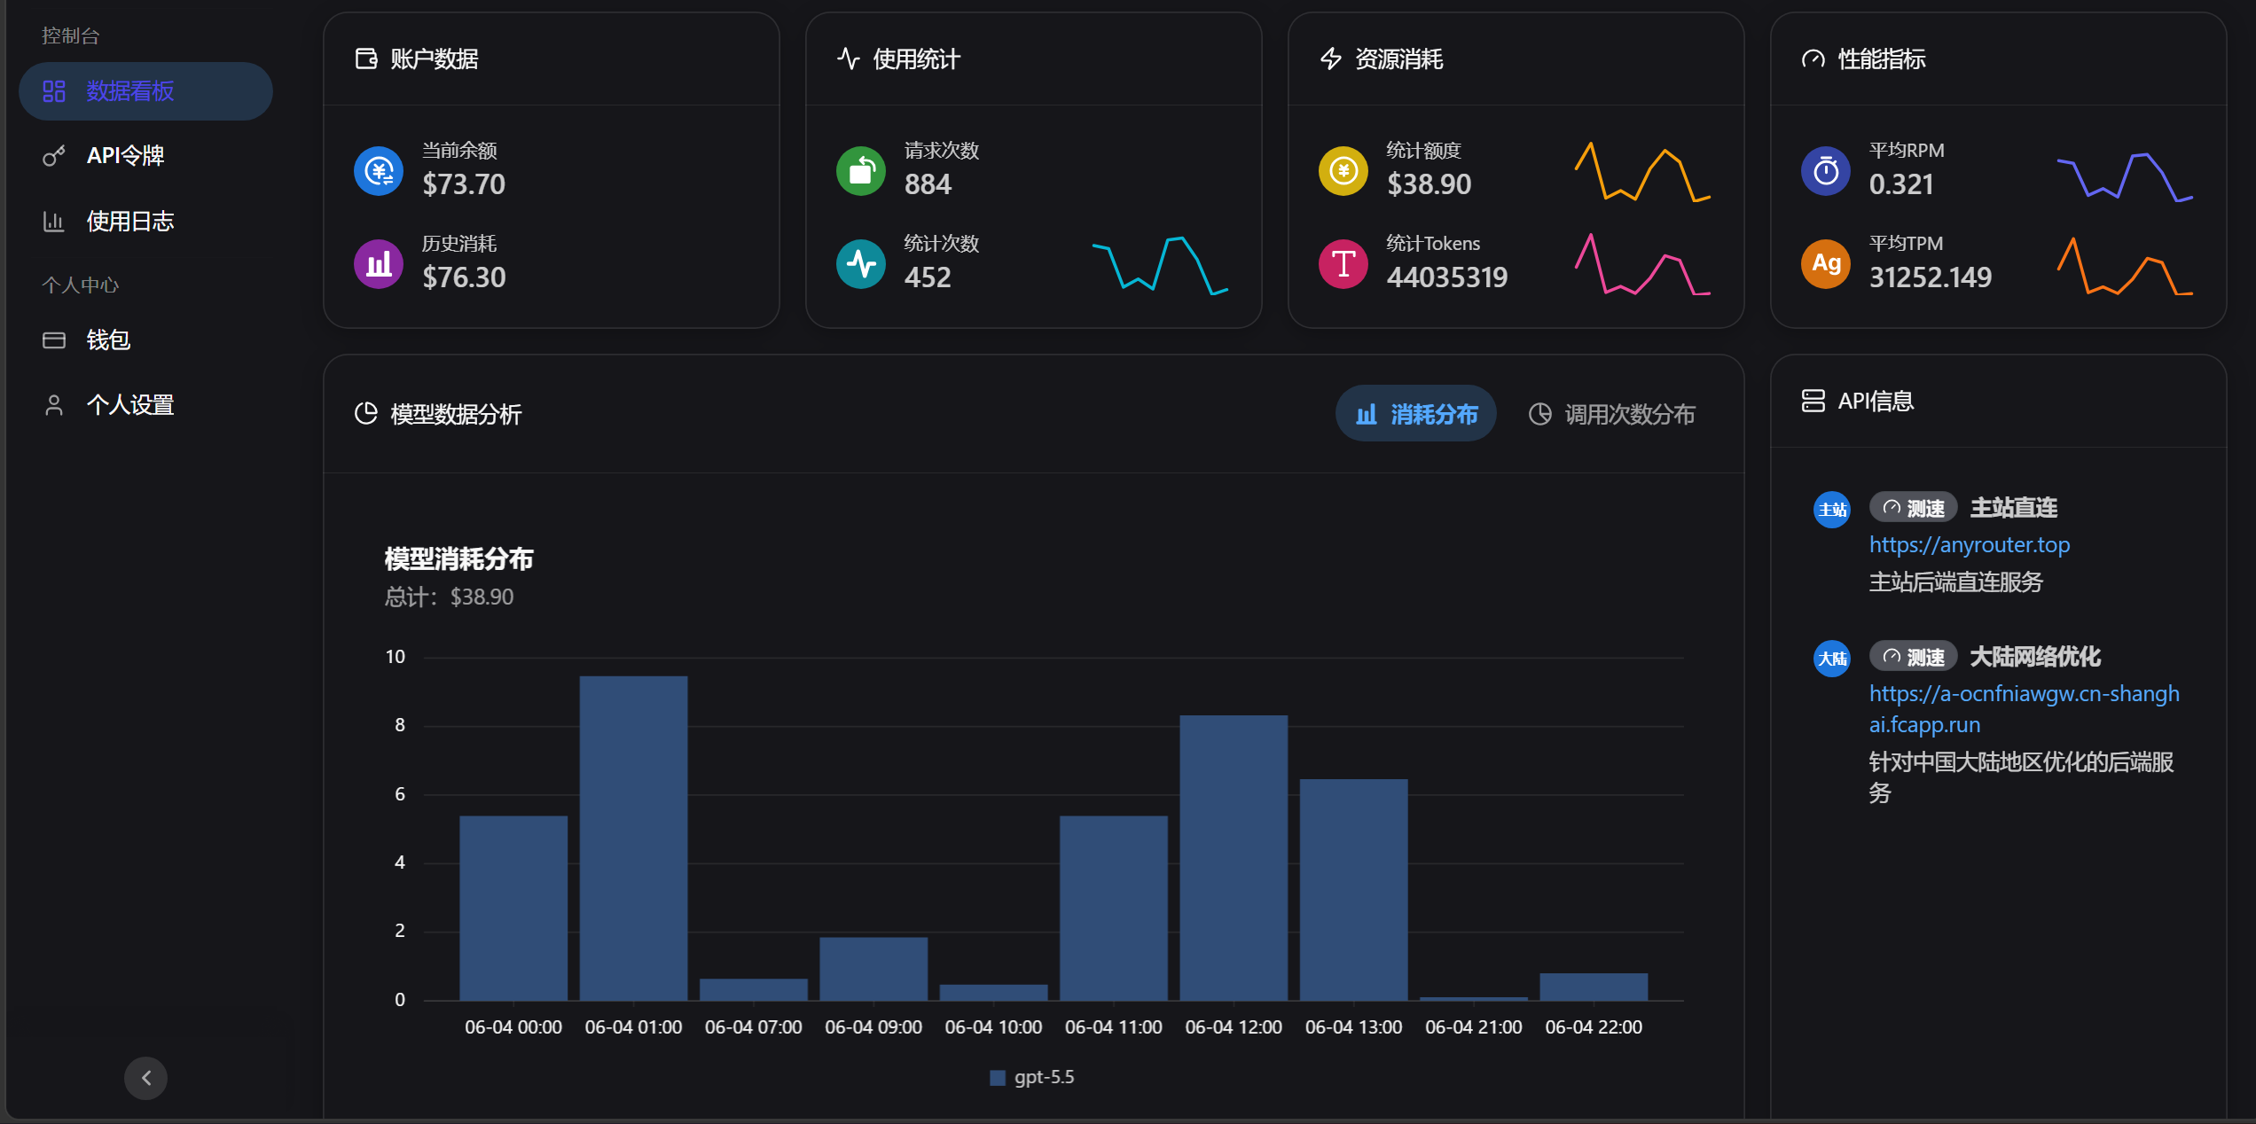This screenshot has width=2256, height=1124.
Task: Toggle the gpt-5.5 legend entry
Action: 1032,1077
